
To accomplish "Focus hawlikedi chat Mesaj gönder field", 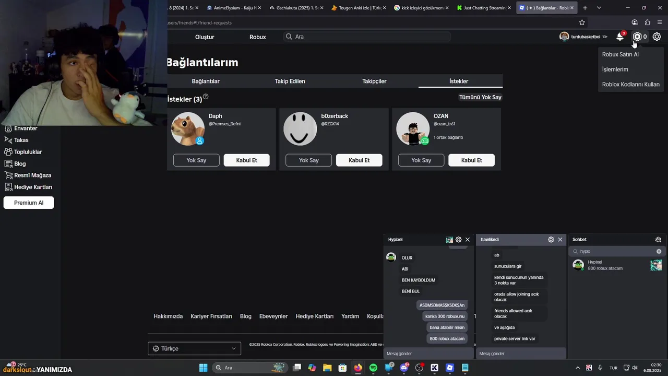I will [x=521, y=354].
